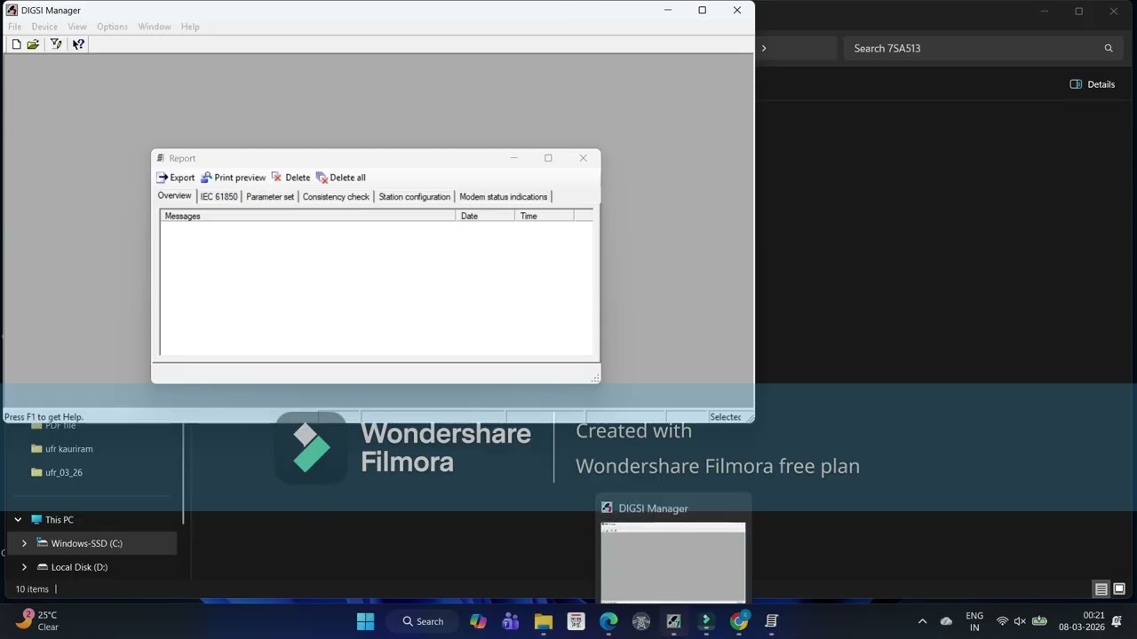1137x639 pixels.
Task: Open the Device menu
Action: point(44,27)
